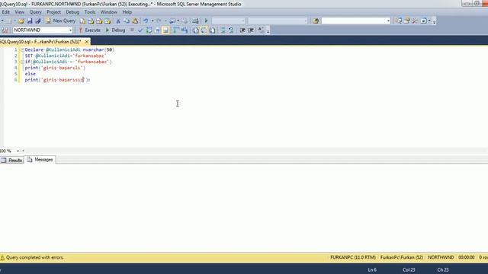
Task: Open the Query menu
Action: point(36,12)
